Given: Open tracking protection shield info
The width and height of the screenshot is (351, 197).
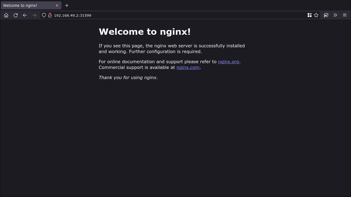Looking at the screenshot, I should click(44, 15).
